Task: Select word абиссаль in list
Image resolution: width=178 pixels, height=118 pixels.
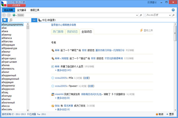Action: (x=7, y=109)
